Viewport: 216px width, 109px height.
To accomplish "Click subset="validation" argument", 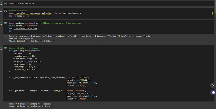I will (77, 99).
